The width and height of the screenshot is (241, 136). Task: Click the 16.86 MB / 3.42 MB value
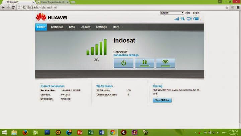click(71, 91)
